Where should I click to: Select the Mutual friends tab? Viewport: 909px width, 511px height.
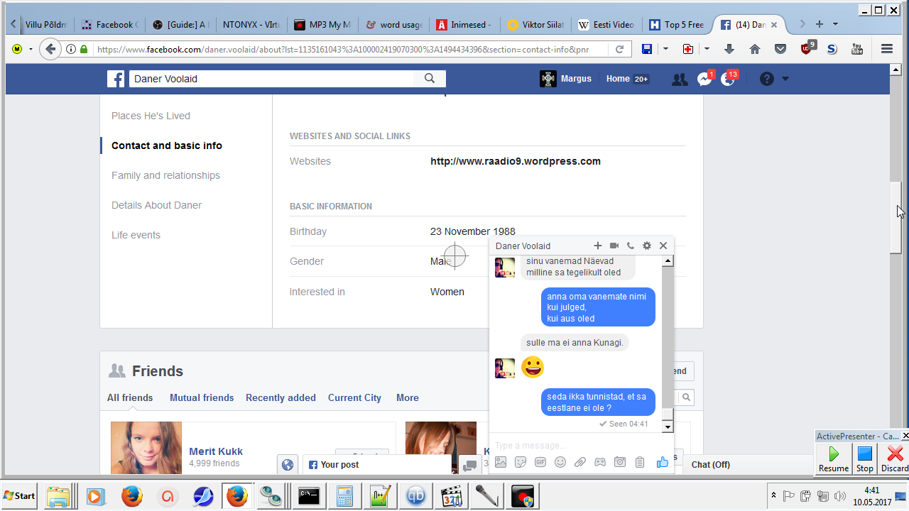(x=202, y=397)
